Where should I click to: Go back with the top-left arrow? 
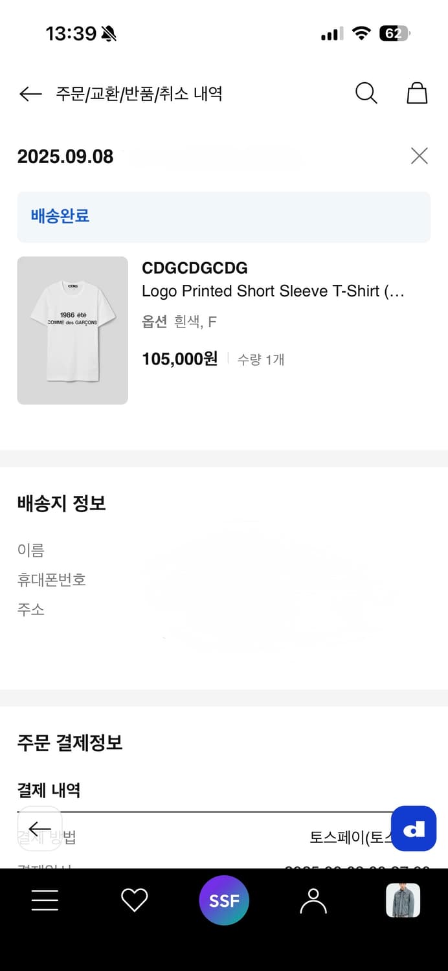[x=30, y=93]
